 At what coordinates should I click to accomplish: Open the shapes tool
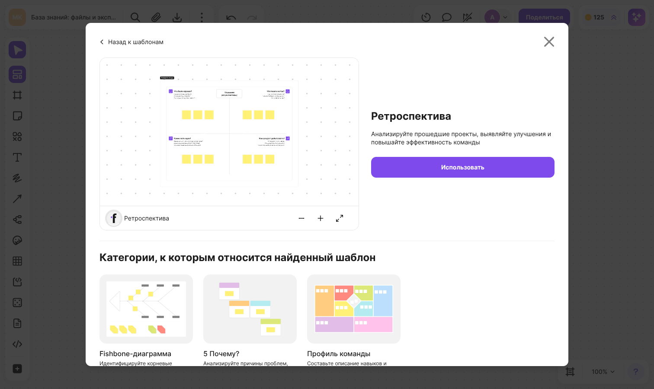[17, 137]
